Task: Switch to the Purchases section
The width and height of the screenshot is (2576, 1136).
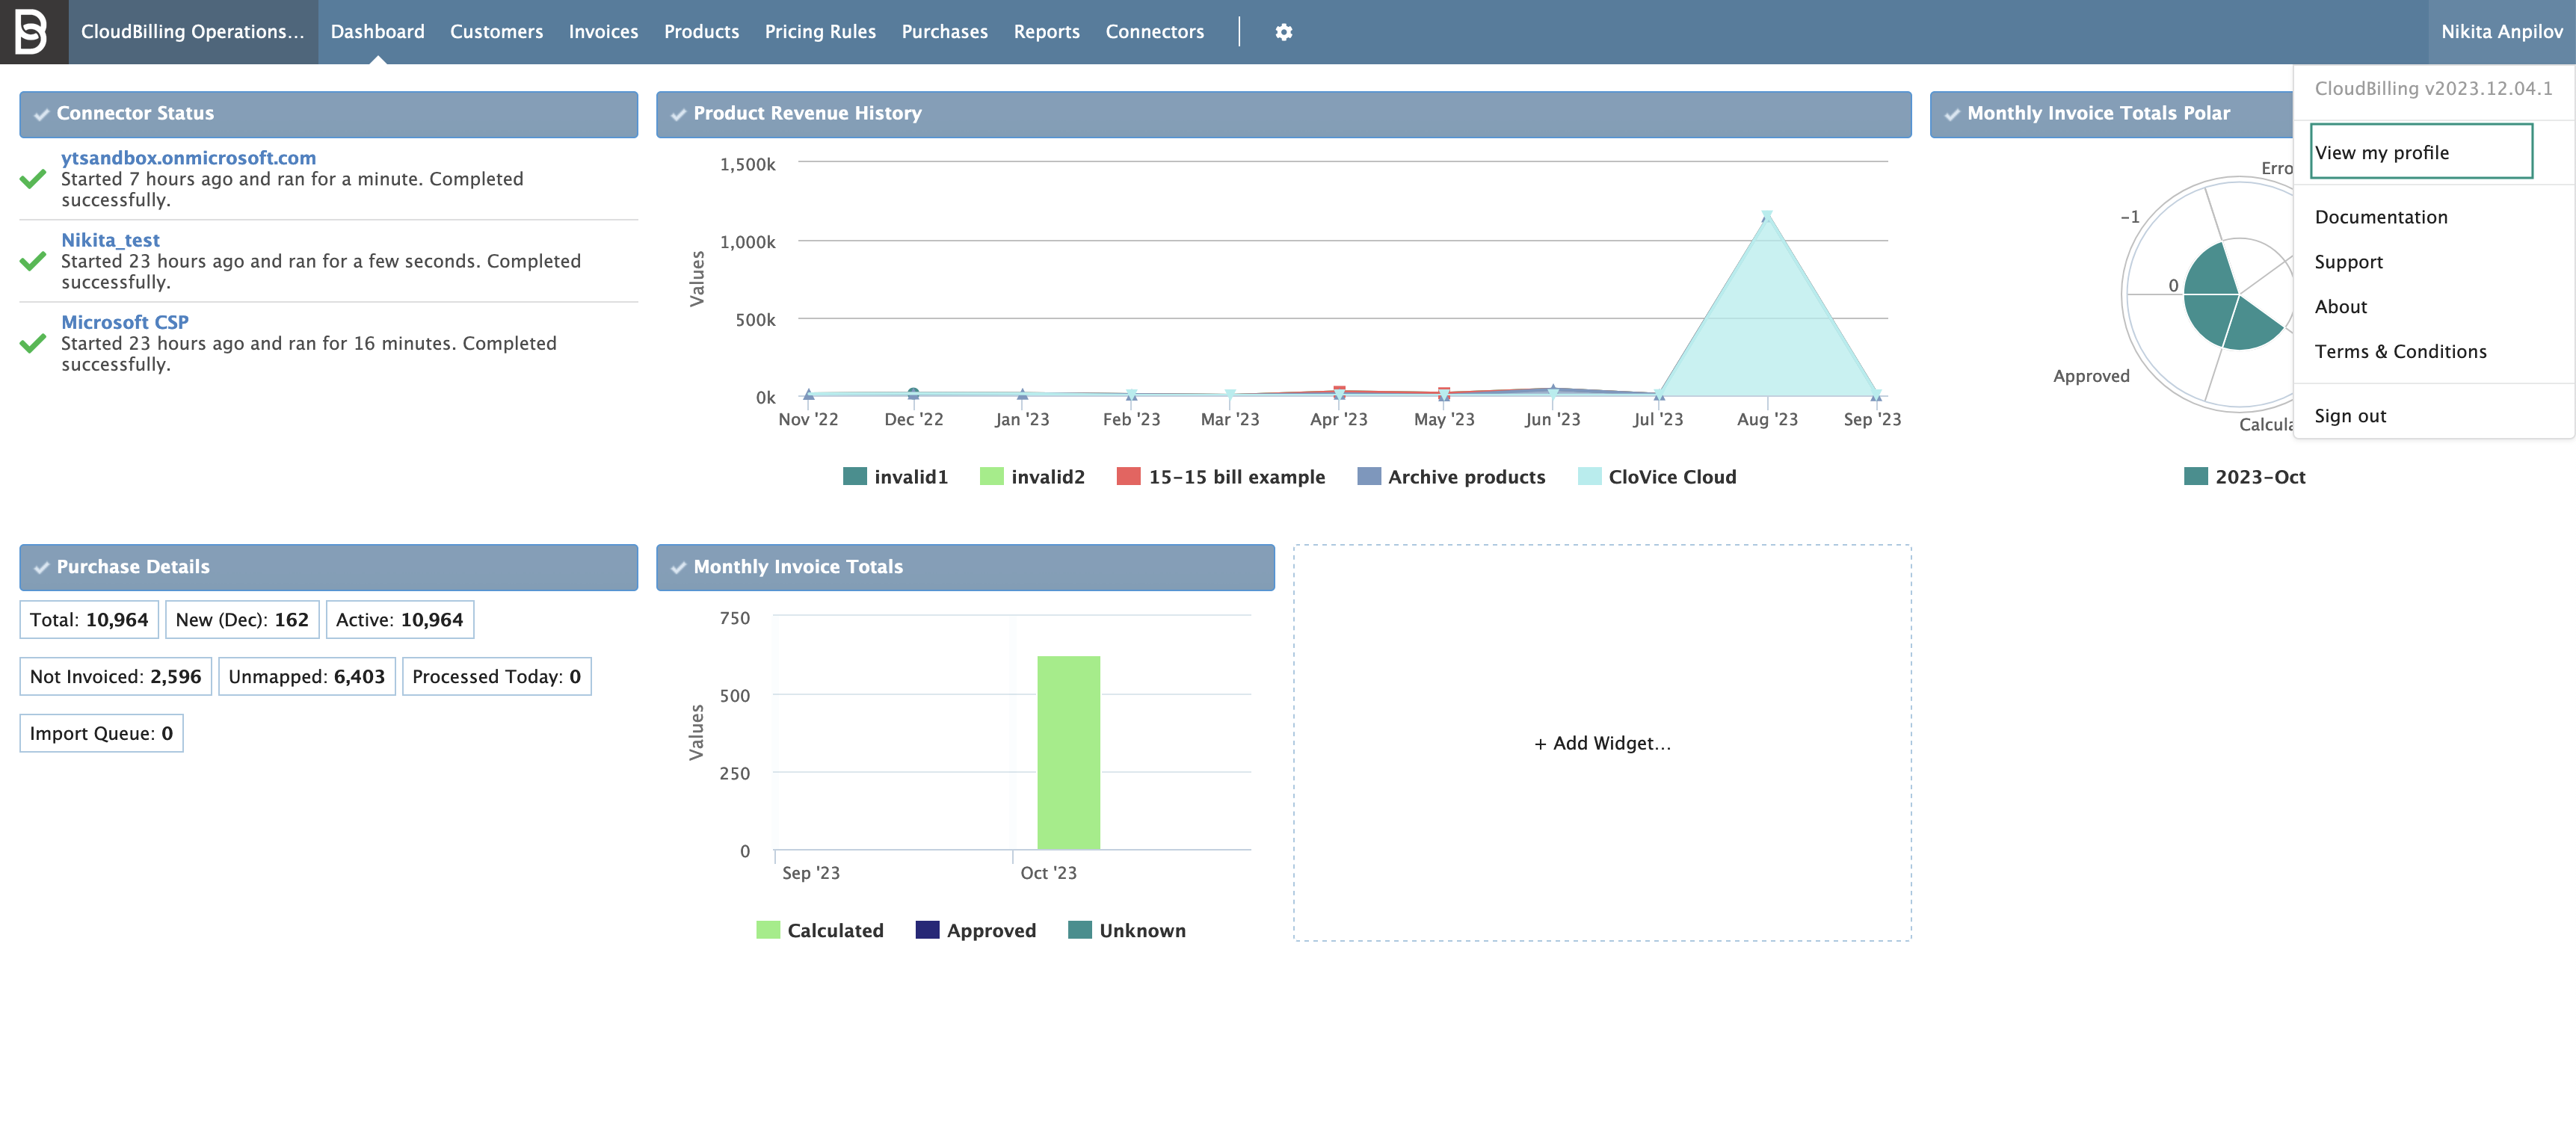Action: [x=944, y=31]
